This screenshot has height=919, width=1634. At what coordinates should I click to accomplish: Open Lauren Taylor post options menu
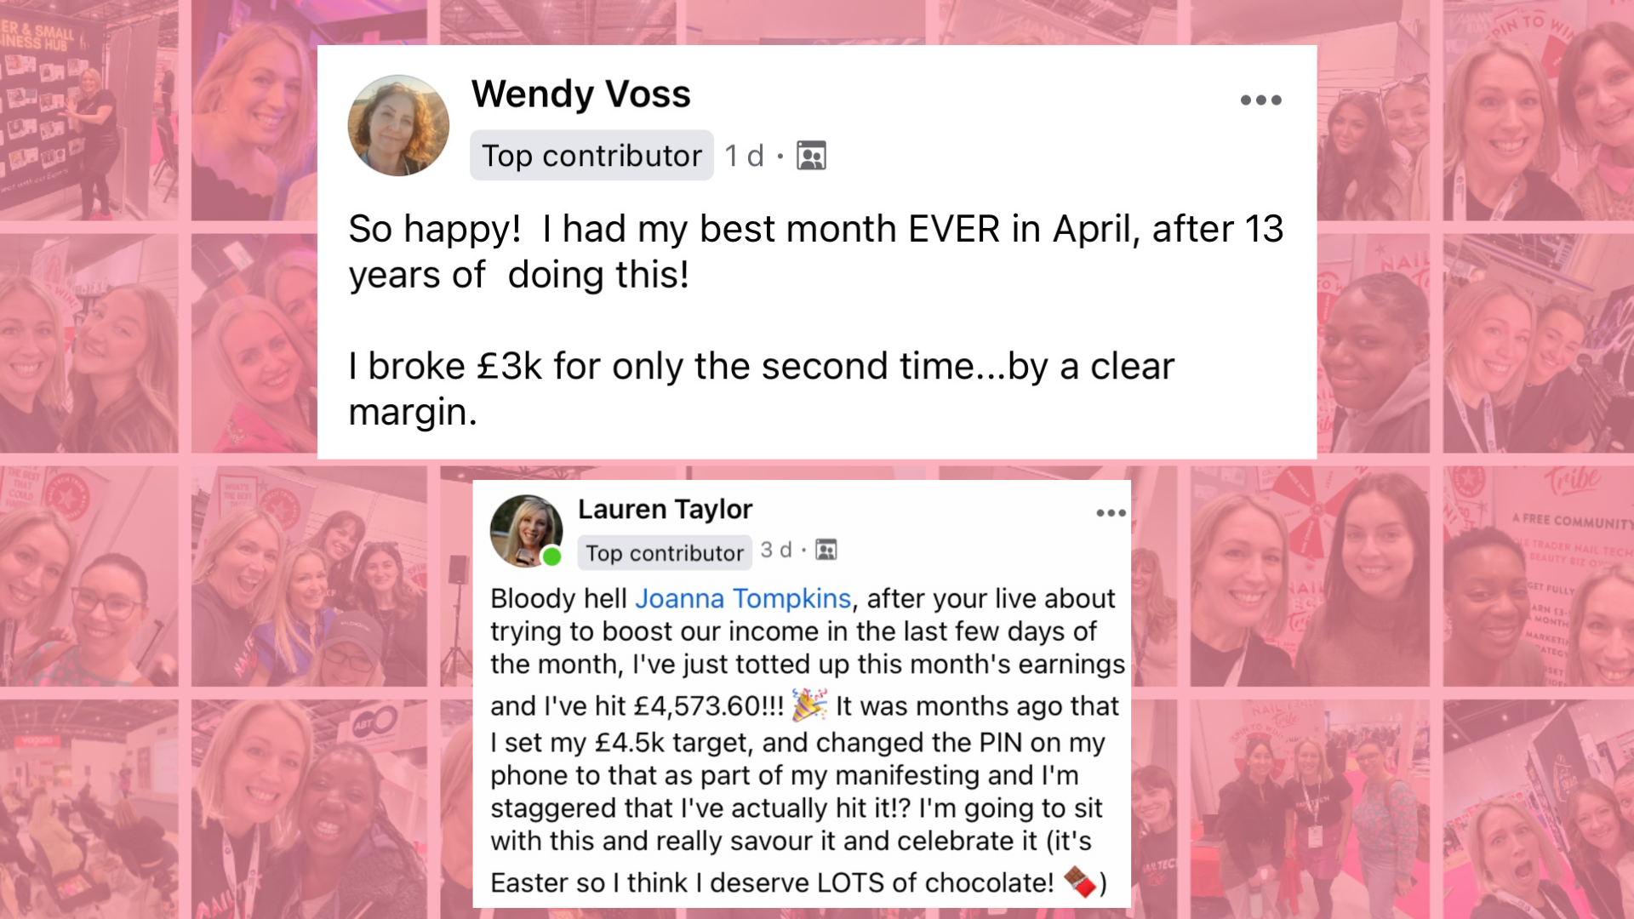1111,513
